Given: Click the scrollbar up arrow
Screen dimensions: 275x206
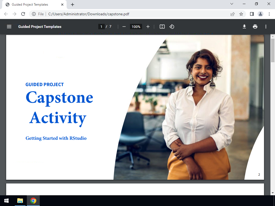Looking at the screenshot, I should point(273,36).
